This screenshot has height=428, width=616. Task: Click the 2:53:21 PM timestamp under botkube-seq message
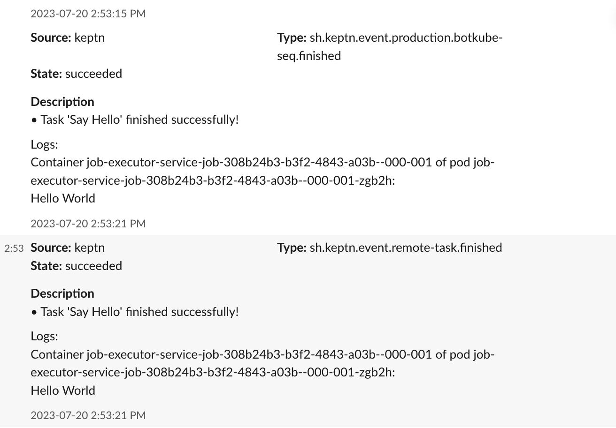[88, 224]
